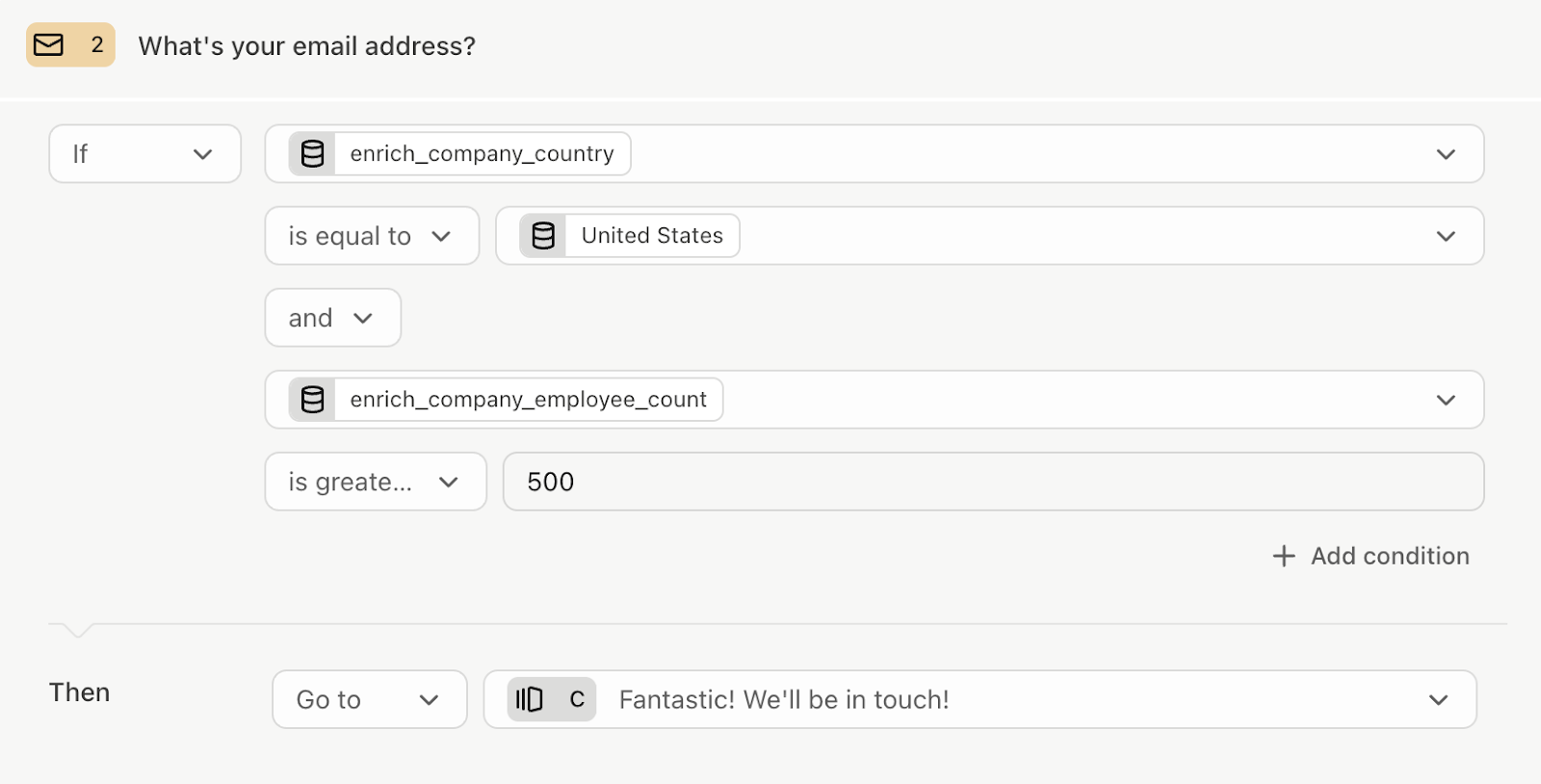This screenshot has width=1541, height=784.
Task: Click database icon beside United States
Action: click(543, 236)
